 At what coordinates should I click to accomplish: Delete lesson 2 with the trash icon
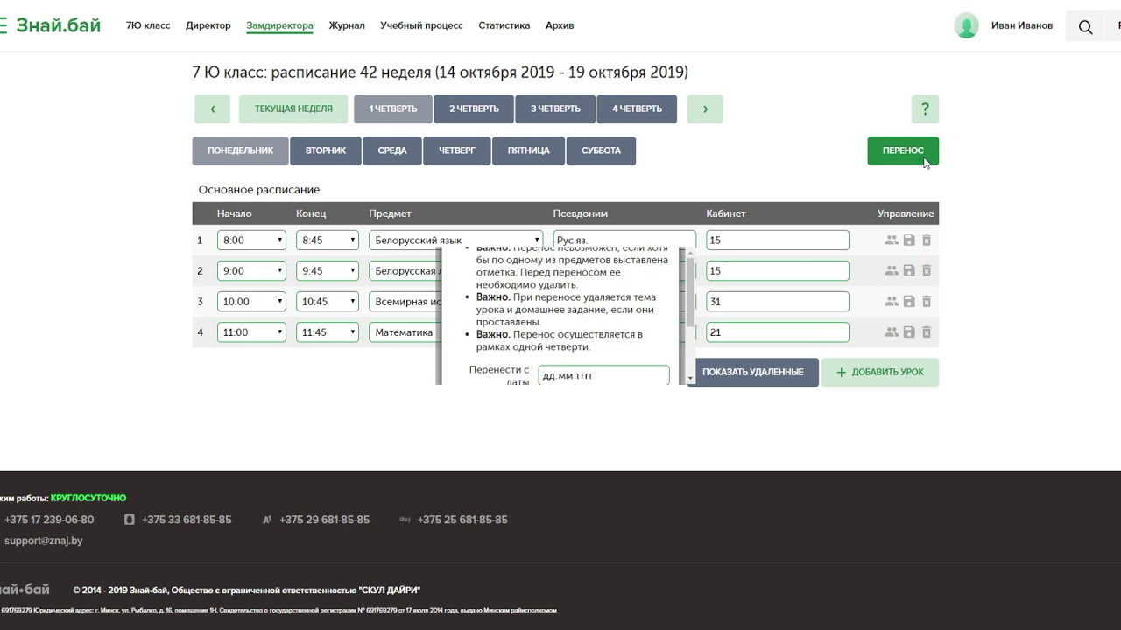(927, 270)
